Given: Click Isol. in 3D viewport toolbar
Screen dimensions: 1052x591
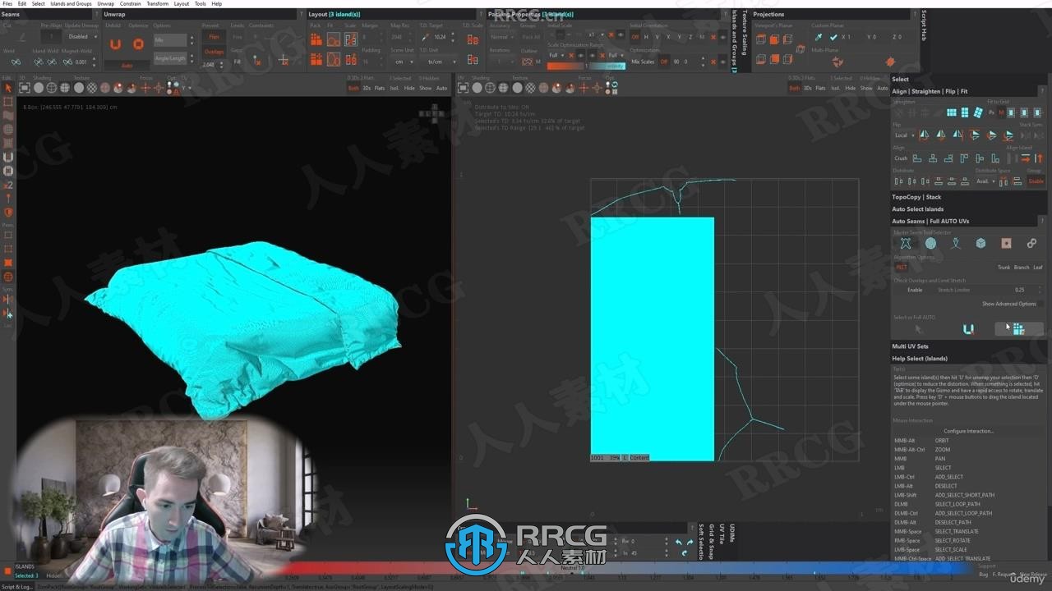Looking at the screenshot, I should pyautogui.click(x=394, y=88).
